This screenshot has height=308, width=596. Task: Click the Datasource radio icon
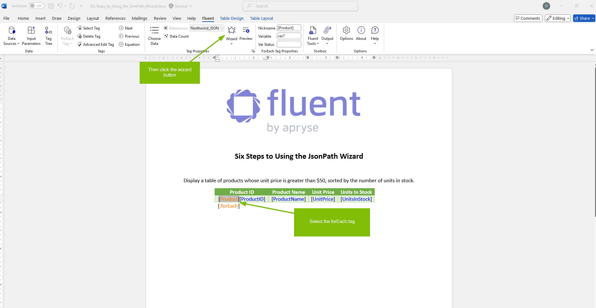click(166, 28)
